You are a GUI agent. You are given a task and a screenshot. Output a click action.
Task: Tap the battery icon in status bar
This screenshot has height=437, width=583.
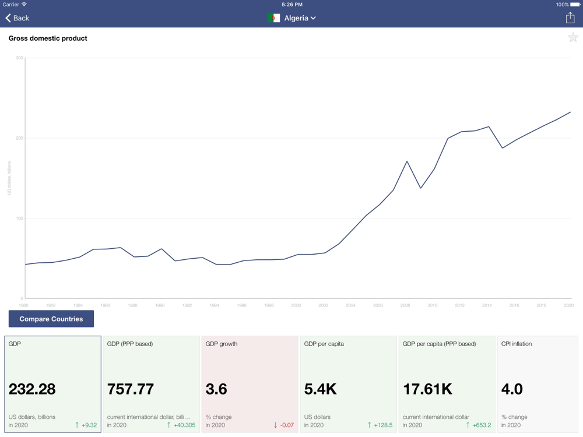[575, 5]
